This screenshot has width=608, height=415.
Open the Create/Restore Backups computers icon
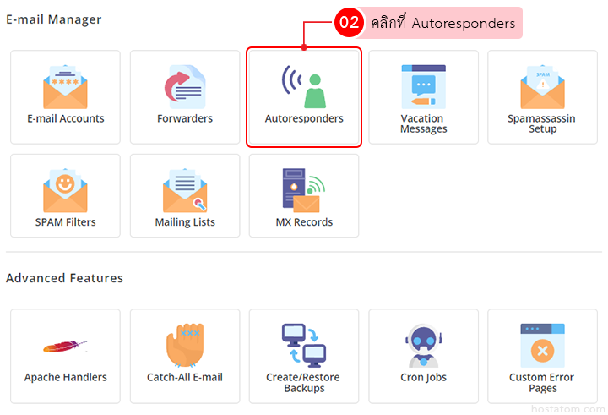304,345
